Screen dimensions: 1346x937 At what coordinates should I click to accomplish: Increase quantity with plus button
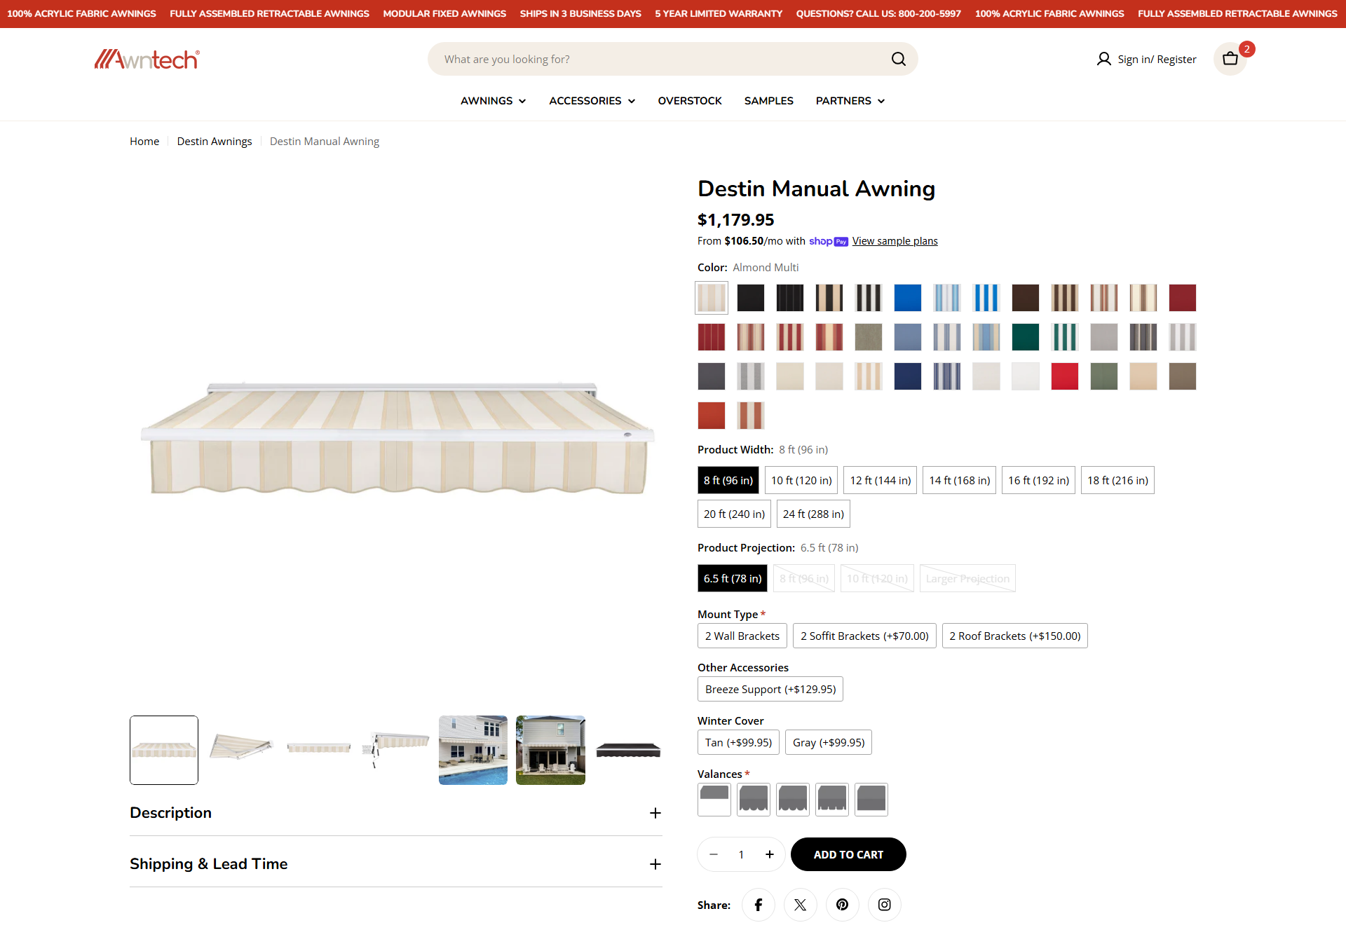769,854
